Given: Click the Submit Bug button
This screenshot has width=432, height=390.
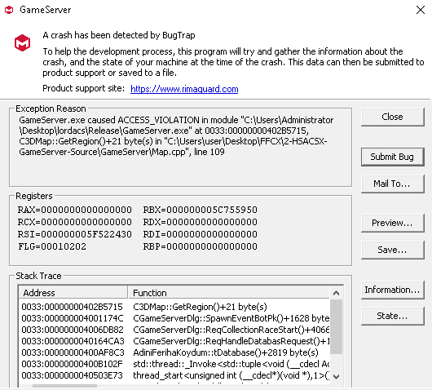Looking at the screenshot, I should pos(392,157).
